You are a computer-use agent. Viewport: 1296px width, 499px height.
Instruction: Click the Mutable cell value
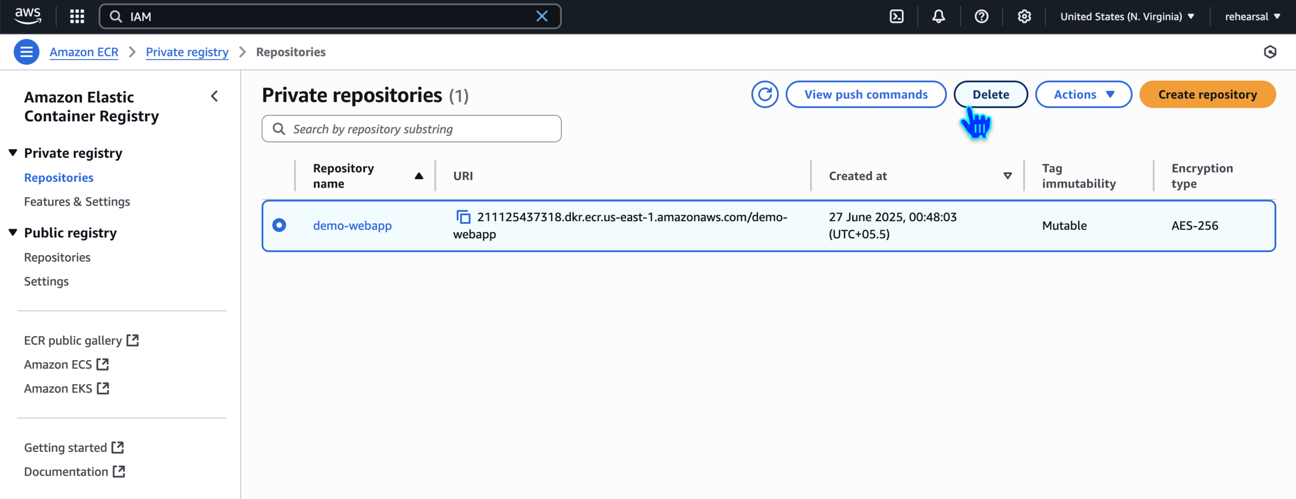(x=1064, y=225)
